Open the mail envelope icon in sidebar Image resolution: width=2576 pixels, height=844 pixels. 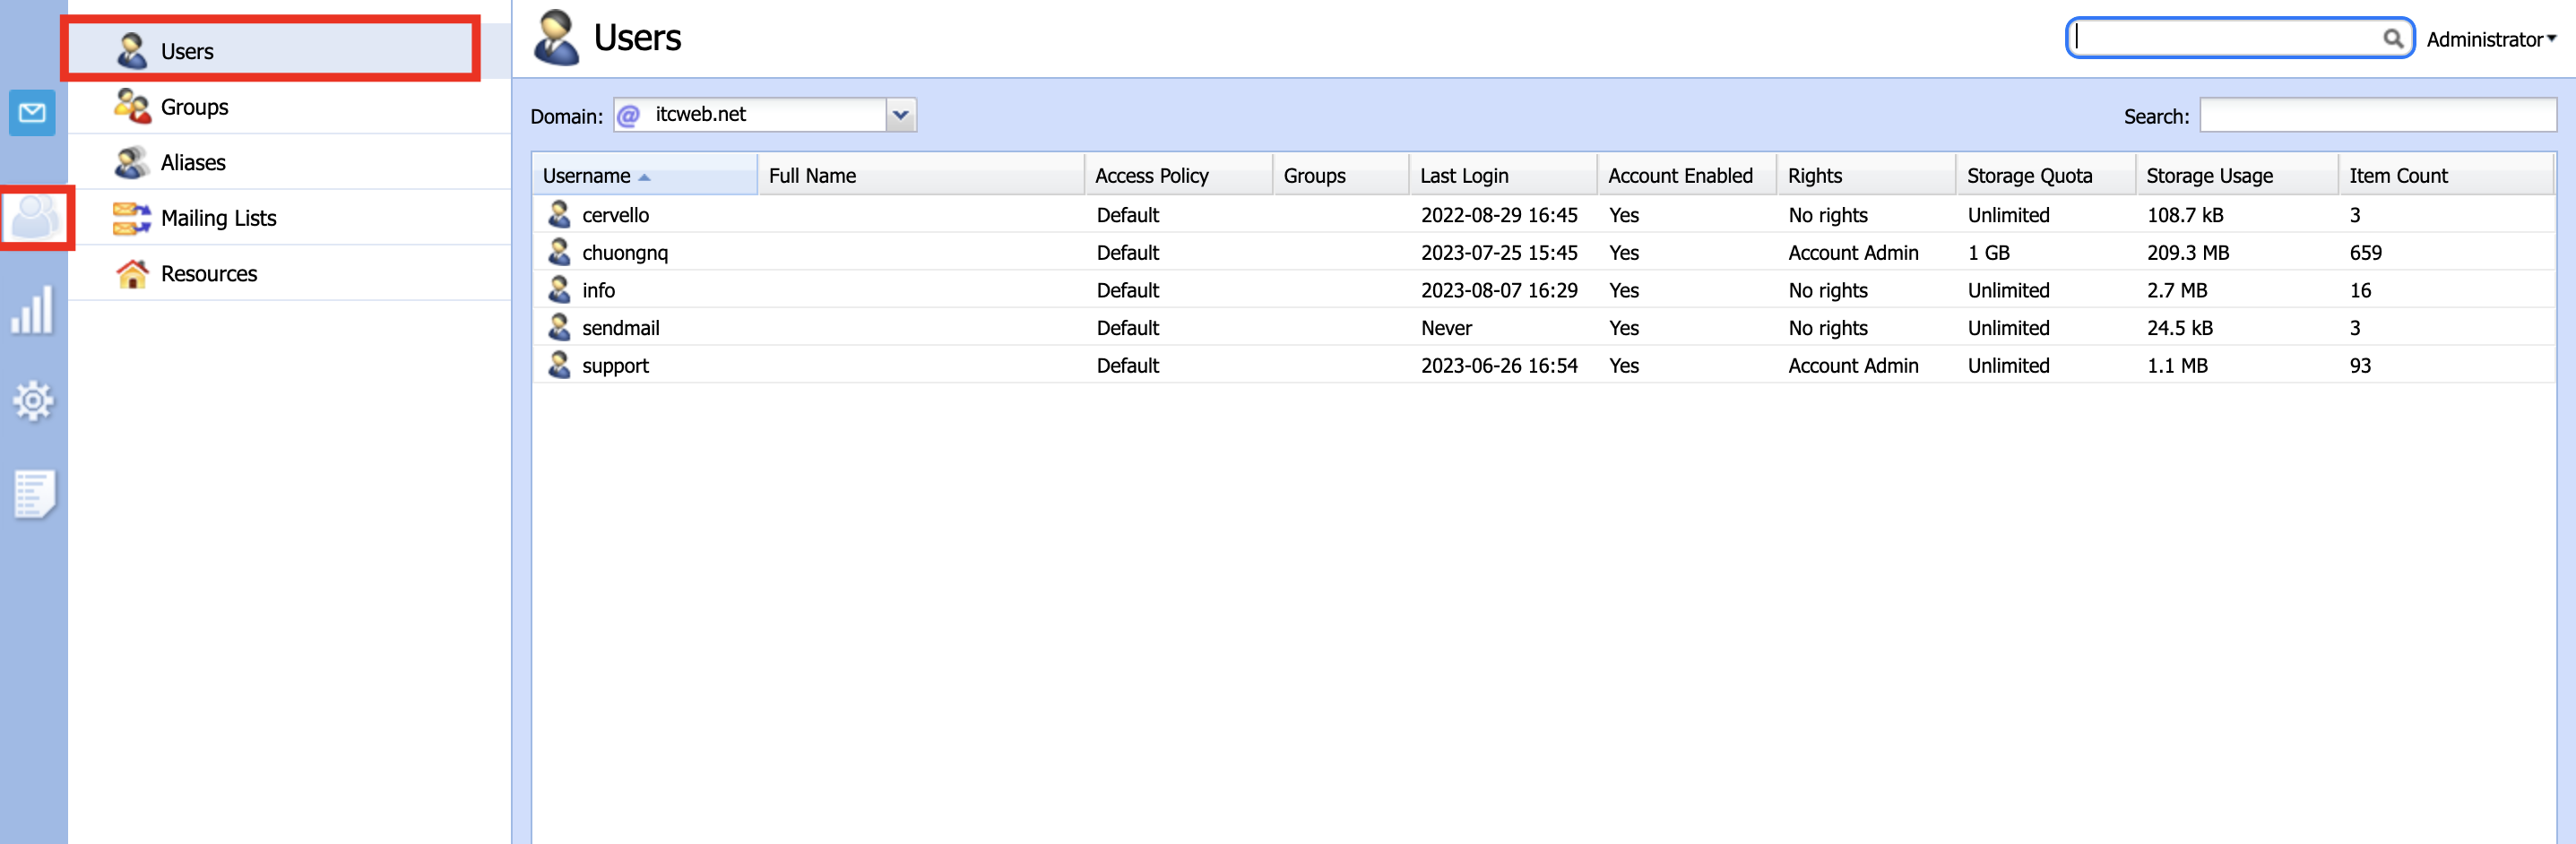[x=32, y=113]
